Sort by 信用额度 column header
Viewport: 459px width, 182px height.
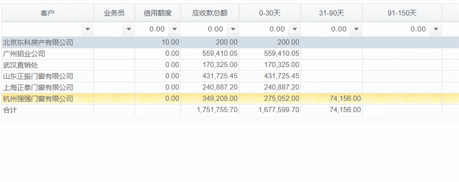coord(158,13)
